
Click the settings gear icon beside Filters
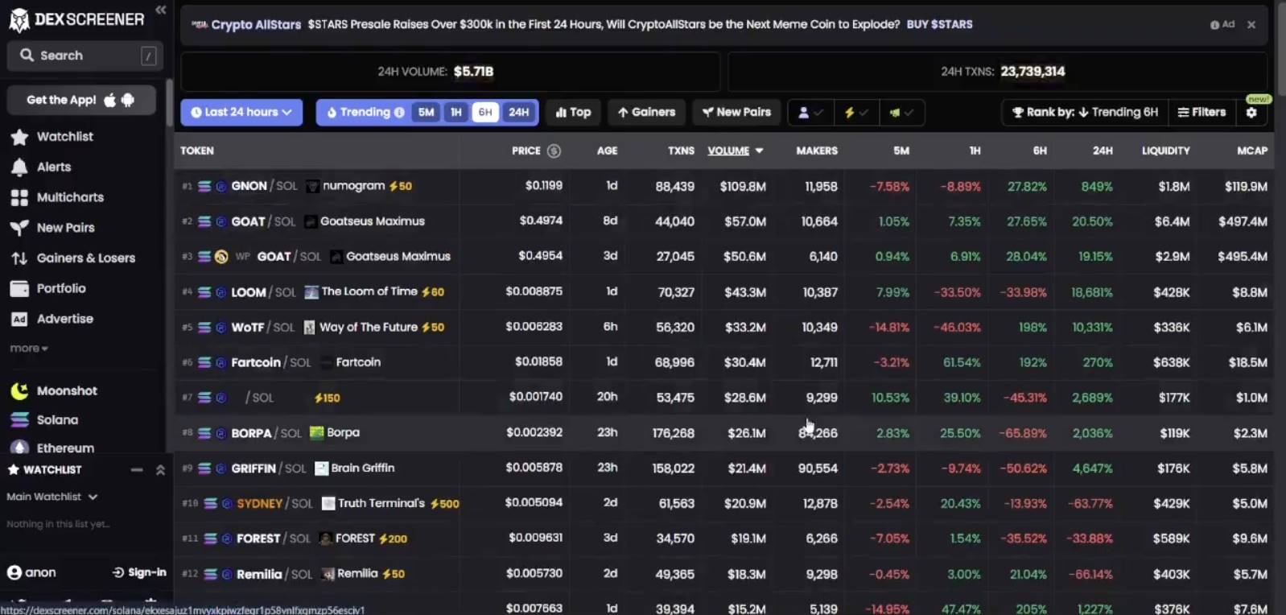[x=1251, y=113]
